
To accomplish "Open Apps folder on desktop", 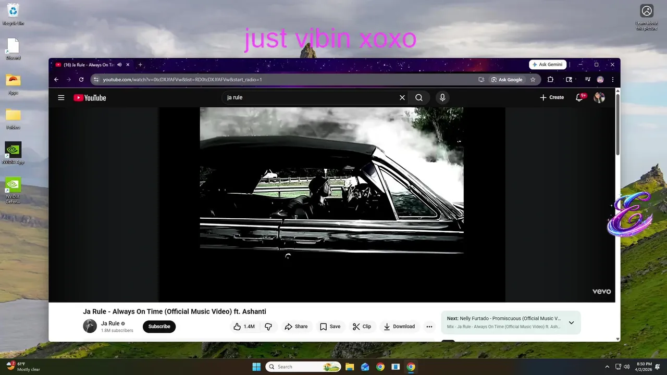I will (x=13, y=83).
